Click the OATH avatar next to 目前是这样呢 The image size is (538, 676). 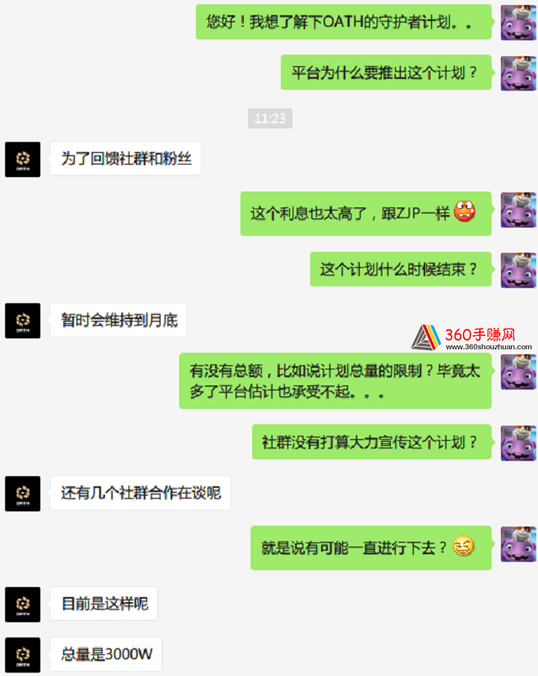click(x=23, y=604)
